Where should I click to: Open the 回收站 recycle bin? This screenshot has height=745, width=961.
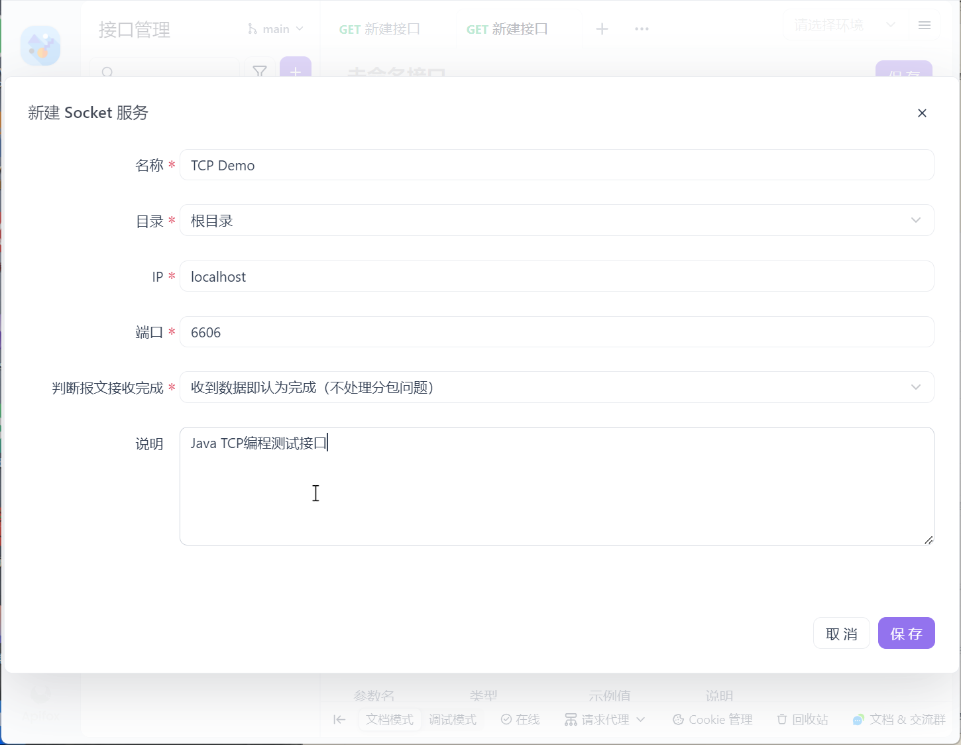point(802,720)
